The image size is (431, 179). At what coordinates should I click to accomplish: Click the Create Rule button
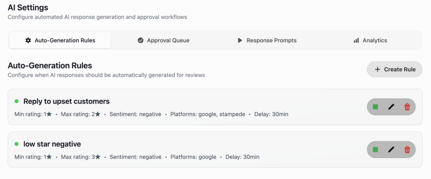click(x=394, y=69)
